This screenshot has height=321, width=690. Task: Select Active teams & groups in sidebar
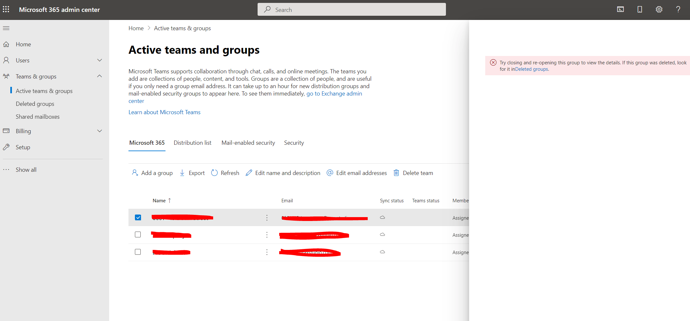44,91
